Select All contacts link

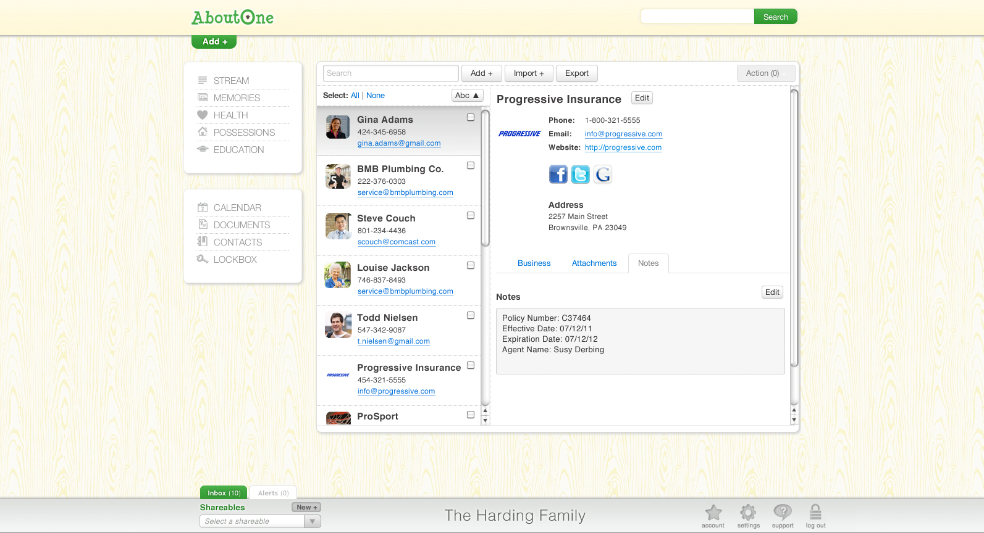[x=355, y=96]
